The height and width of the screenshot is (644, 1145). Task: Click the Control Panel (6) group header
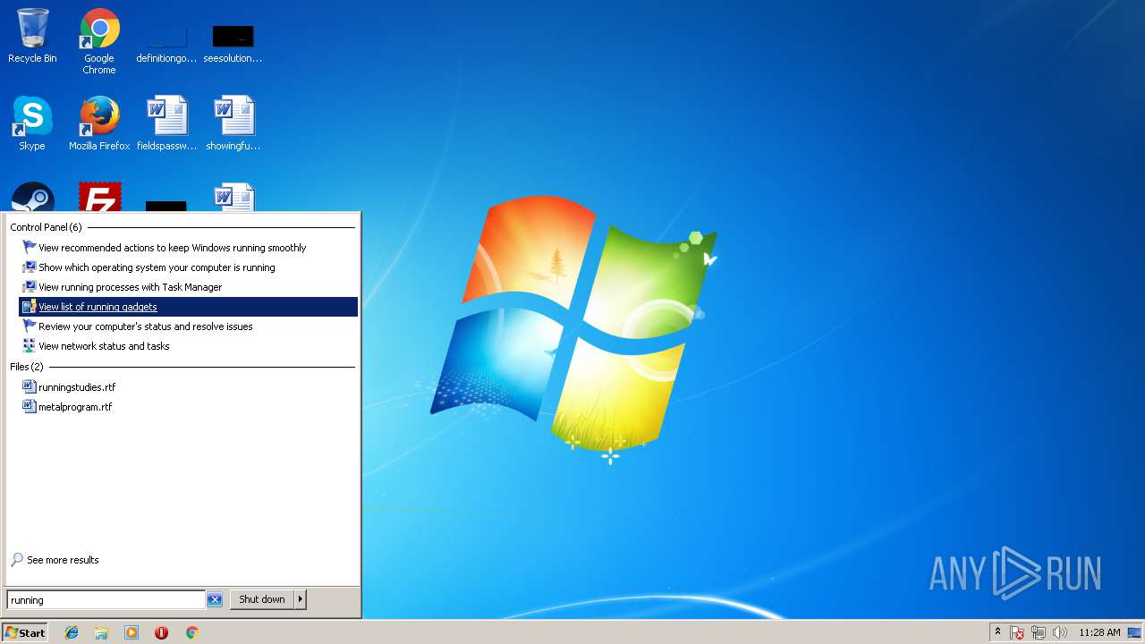[46, 227]
